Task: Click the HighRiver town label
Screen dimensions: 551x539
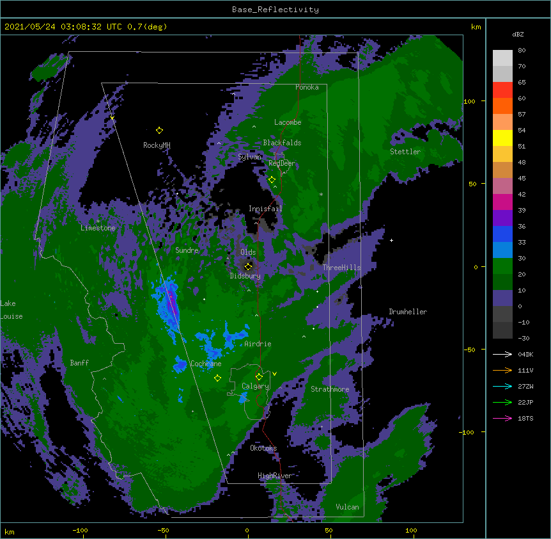Action: coord(275,476)
